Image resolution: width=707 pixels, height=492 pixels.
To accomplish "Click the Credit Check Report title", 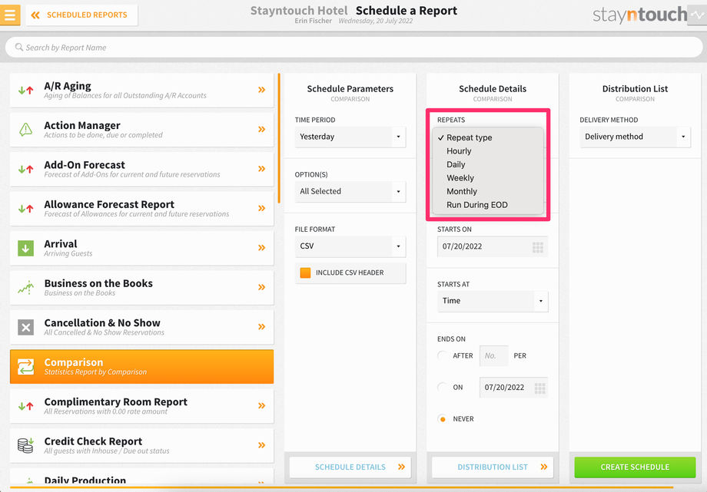I will tap(93, 441).
